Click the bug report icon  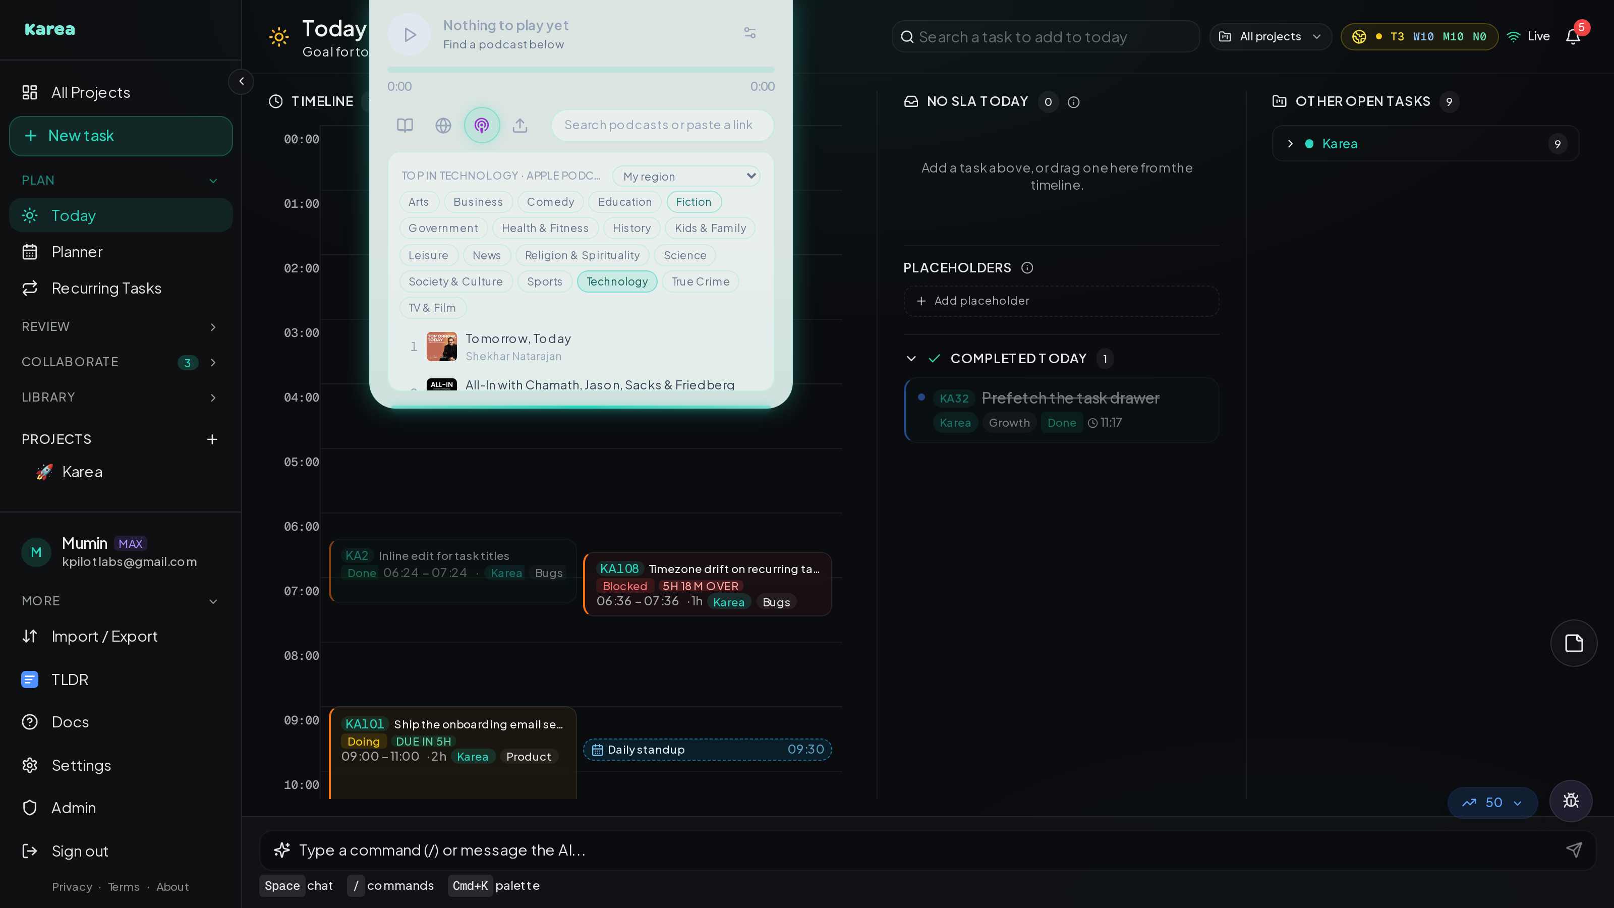(x=1571, y=800)
